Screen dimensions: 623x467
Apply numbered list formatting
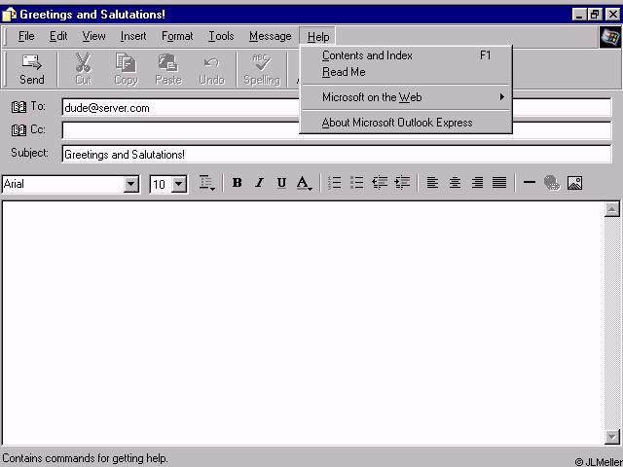pos(335,183)
